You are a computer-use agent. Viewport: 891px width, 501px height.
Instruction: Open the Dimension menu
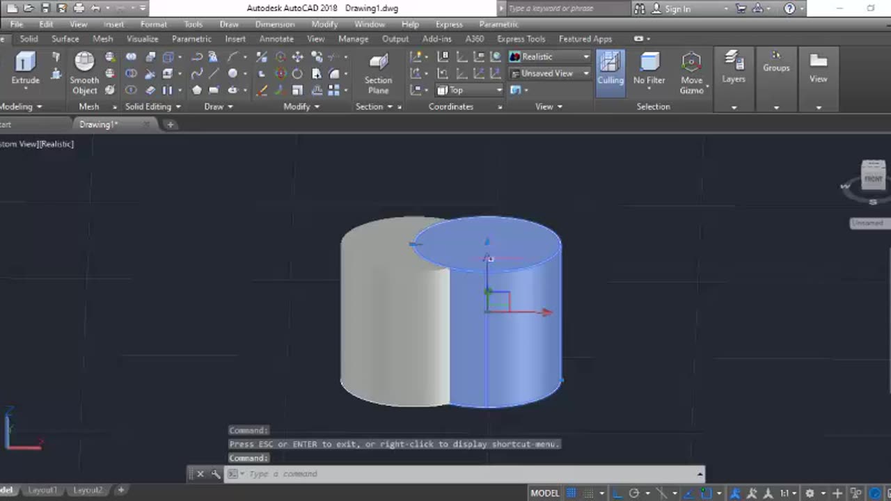(275, 24)
